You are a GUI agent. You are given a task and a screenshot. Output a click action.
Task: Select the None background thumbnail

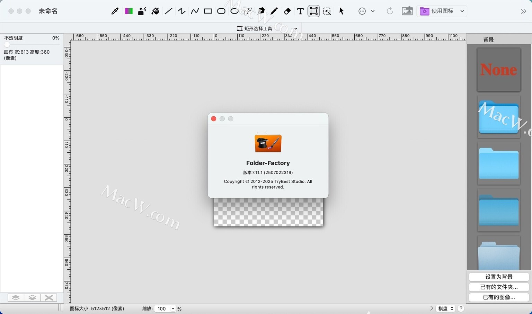click(498, 70)
